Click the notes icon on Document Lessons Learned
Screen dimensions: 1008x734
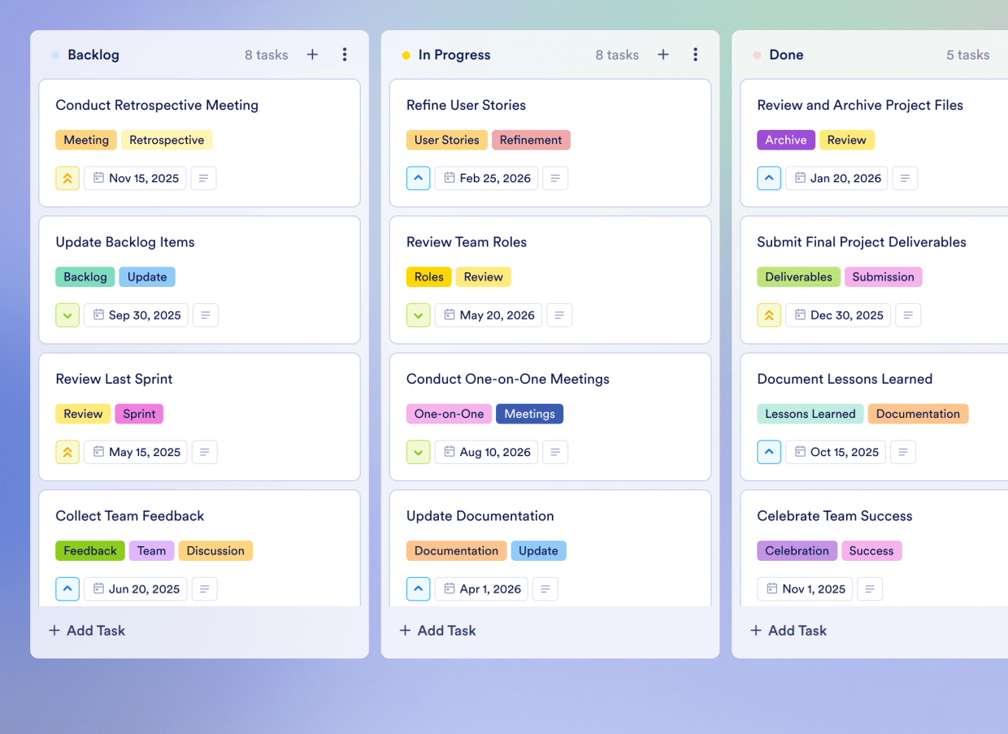coord(903,452)
